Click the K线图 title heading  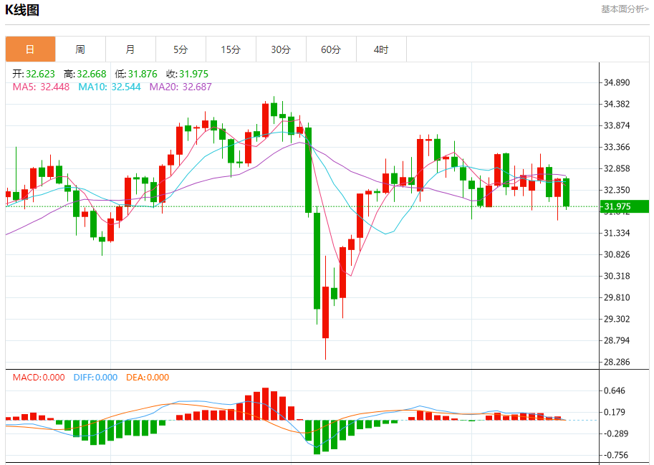pos(23,10)
